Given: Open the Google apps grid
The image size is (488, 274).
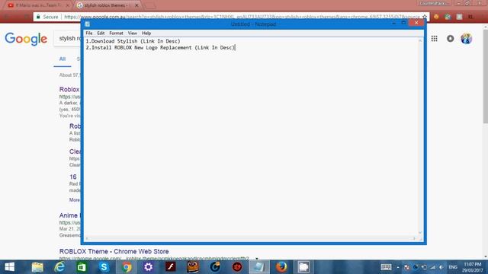Looking at the screenshot, I should (434, 39).
